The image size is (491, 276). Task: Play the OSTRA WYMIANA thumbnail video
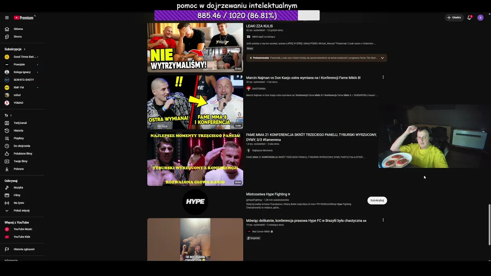(x=195, y=102)
